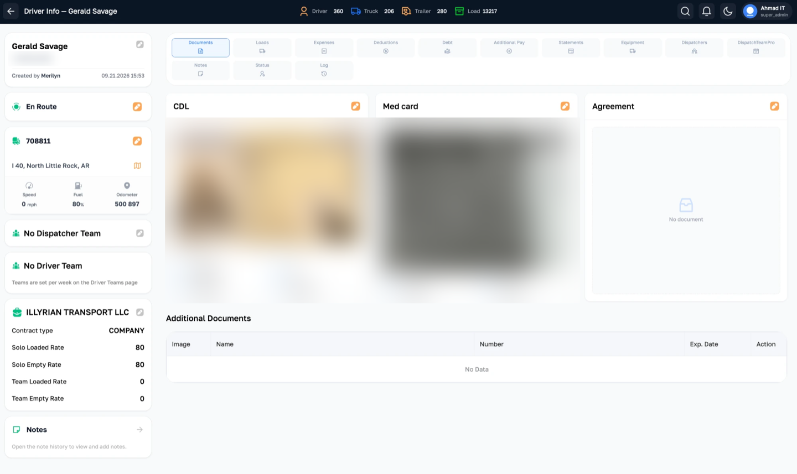The height and width of the screenshot is (474, 797).
Task: Open Load count 13217 in header
Action: point(476,11)
